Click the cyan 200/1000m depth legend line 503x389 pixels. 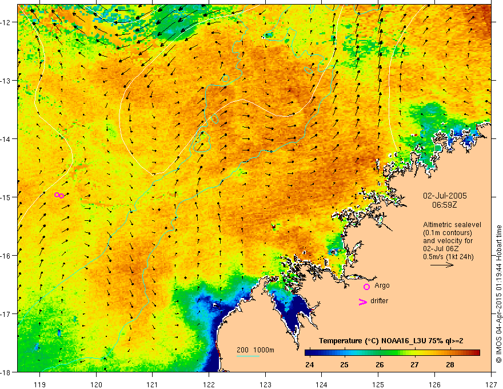point(247,356)
